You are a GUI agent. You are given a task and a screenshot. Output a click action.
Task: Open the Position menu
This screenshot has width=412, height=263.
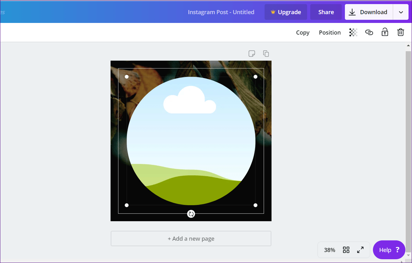[x=330, y=32]
